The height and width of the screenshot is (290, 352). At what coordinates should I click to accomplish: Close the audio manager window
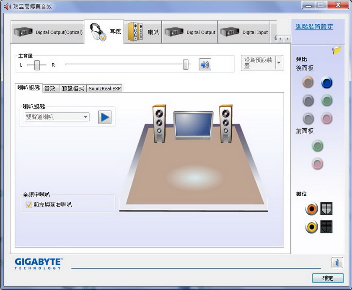click(x=338, y=5)
